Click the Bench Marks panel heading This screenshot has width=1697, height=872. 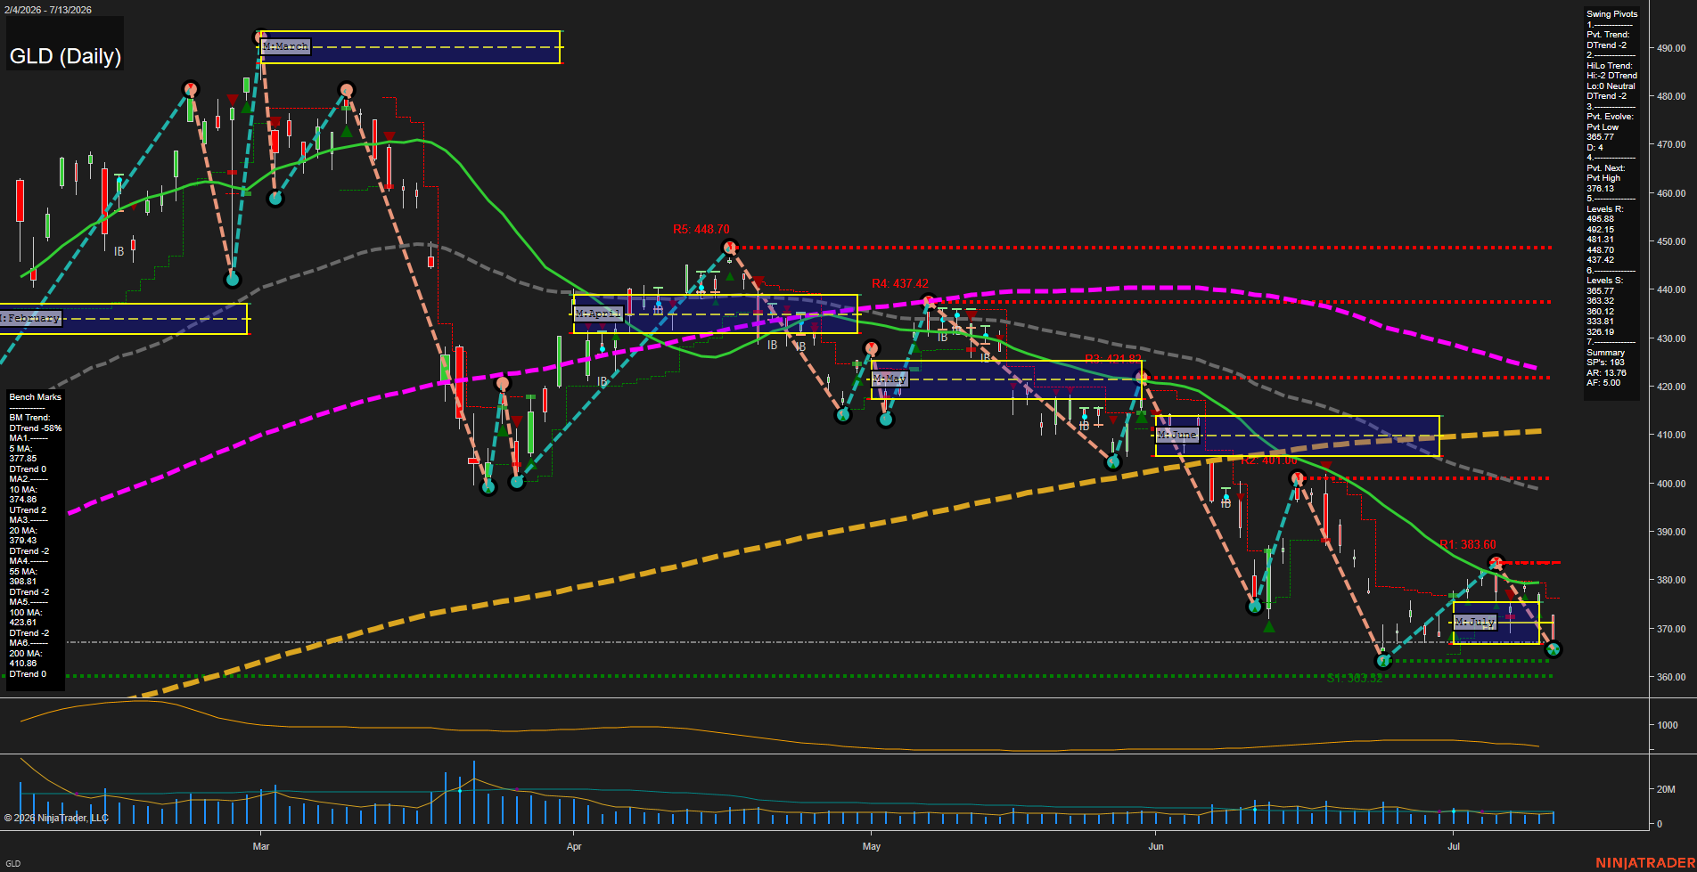pos(36,397)
